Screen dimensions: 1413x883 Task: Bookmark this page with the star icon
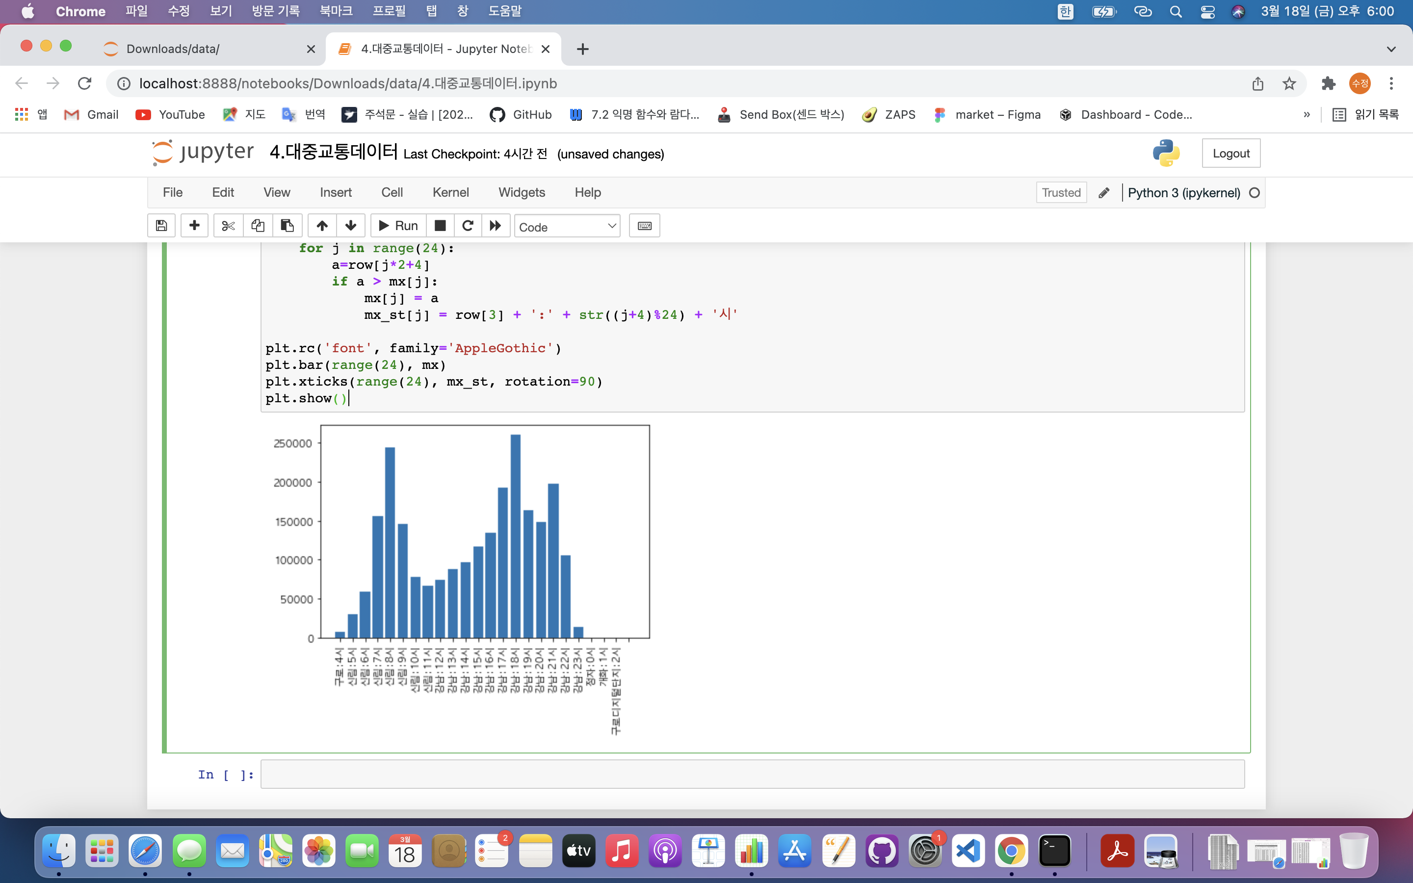tap(1289, 83)
